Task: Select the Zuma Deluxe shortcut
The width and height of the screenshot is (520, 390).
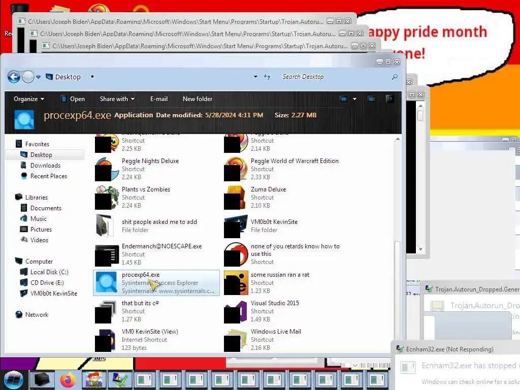Action: click(285, 197)
